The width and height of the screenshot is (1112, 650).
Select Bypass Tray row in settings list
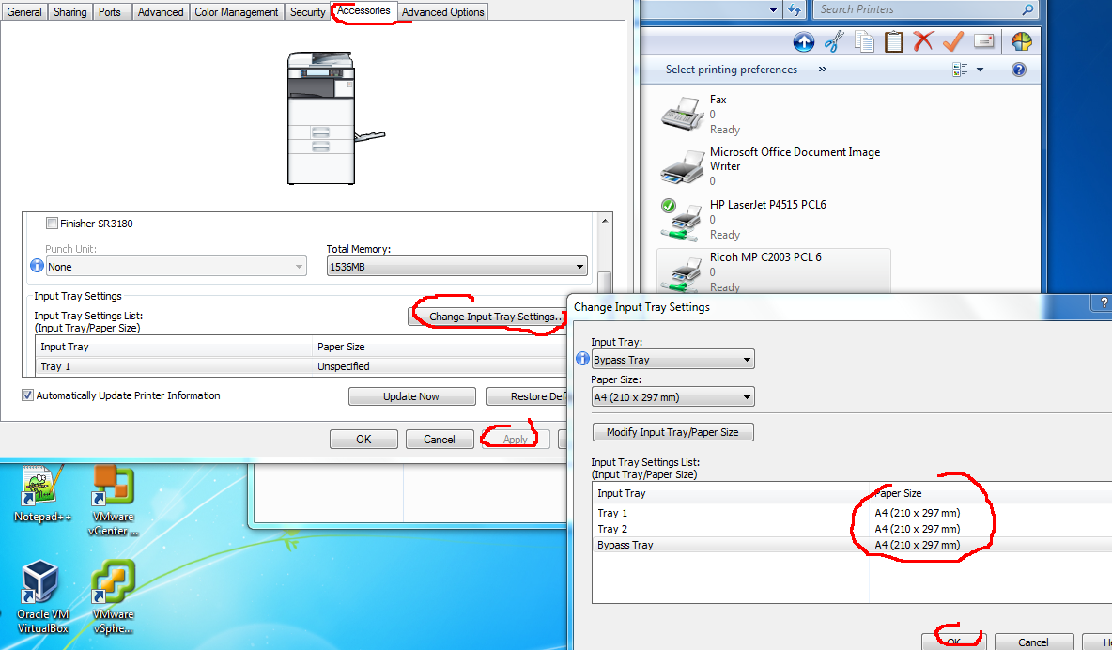pyautogui.click(x=852, y=545)
